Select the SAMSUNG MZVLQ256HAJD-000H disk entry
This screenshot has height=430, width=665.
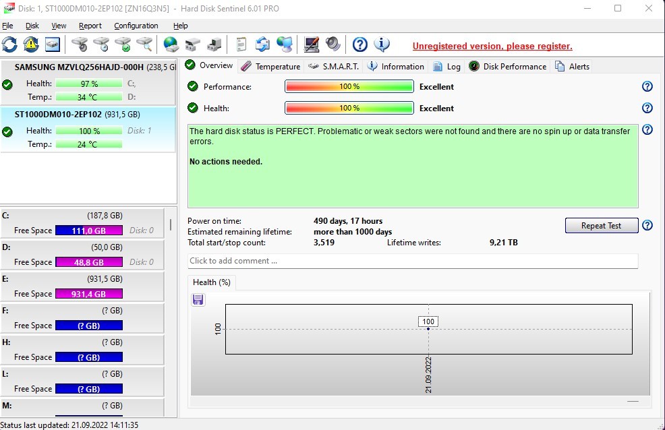point(88,83)
